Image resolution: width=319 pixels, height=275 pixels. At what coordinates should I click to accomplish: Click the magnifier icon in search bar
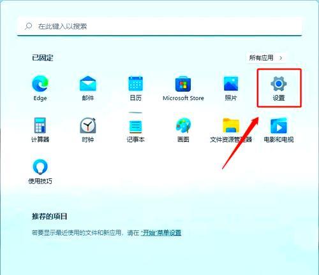coord(28,26)
